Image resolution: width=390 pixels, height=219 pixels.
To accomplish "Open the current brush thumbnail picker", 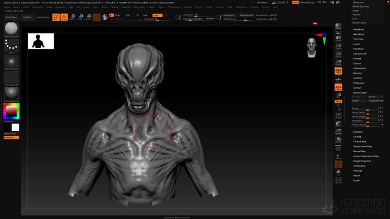I will (x=11, y=29).
